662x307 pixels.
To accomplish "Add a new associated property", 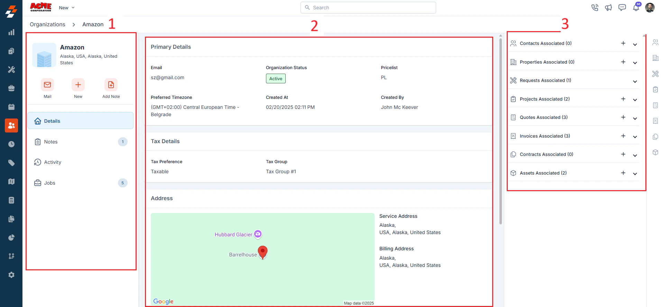I will 623,62.
